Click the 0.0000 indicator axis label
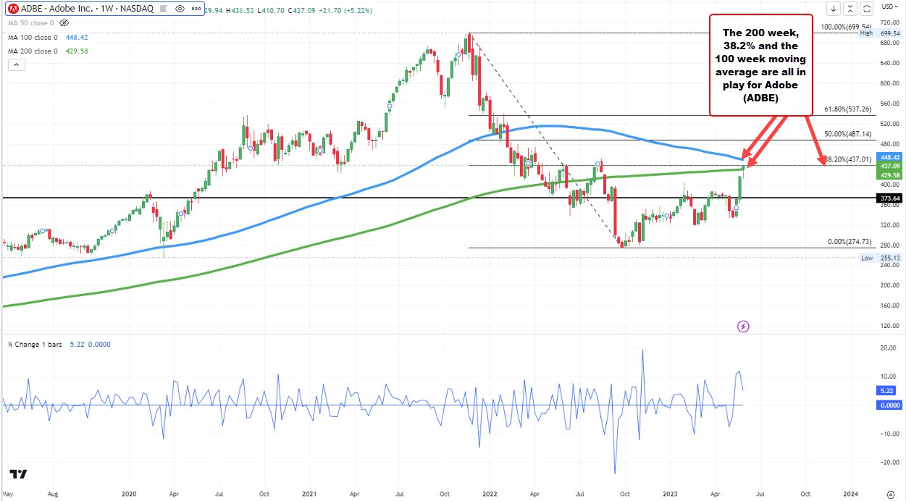Viewport: 906px width, 501px height. point(890,405)
